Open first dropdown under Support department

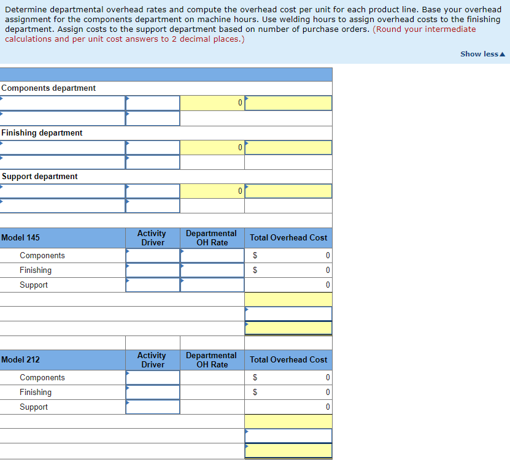coord(63,191)
